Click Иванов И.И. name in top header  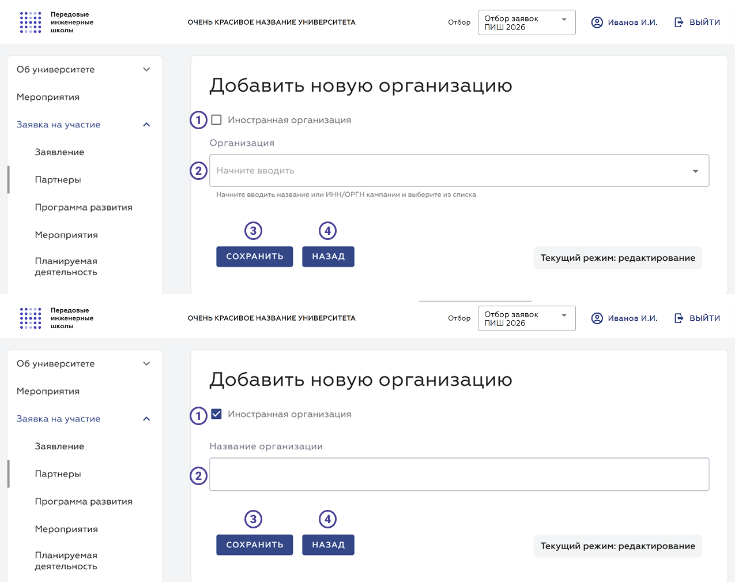pyautogui.click(x=632, y=22)
